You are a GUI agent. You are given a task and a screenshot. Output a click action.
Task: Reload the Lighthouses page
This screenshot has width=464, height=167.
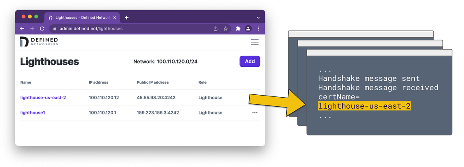(42, 29)
